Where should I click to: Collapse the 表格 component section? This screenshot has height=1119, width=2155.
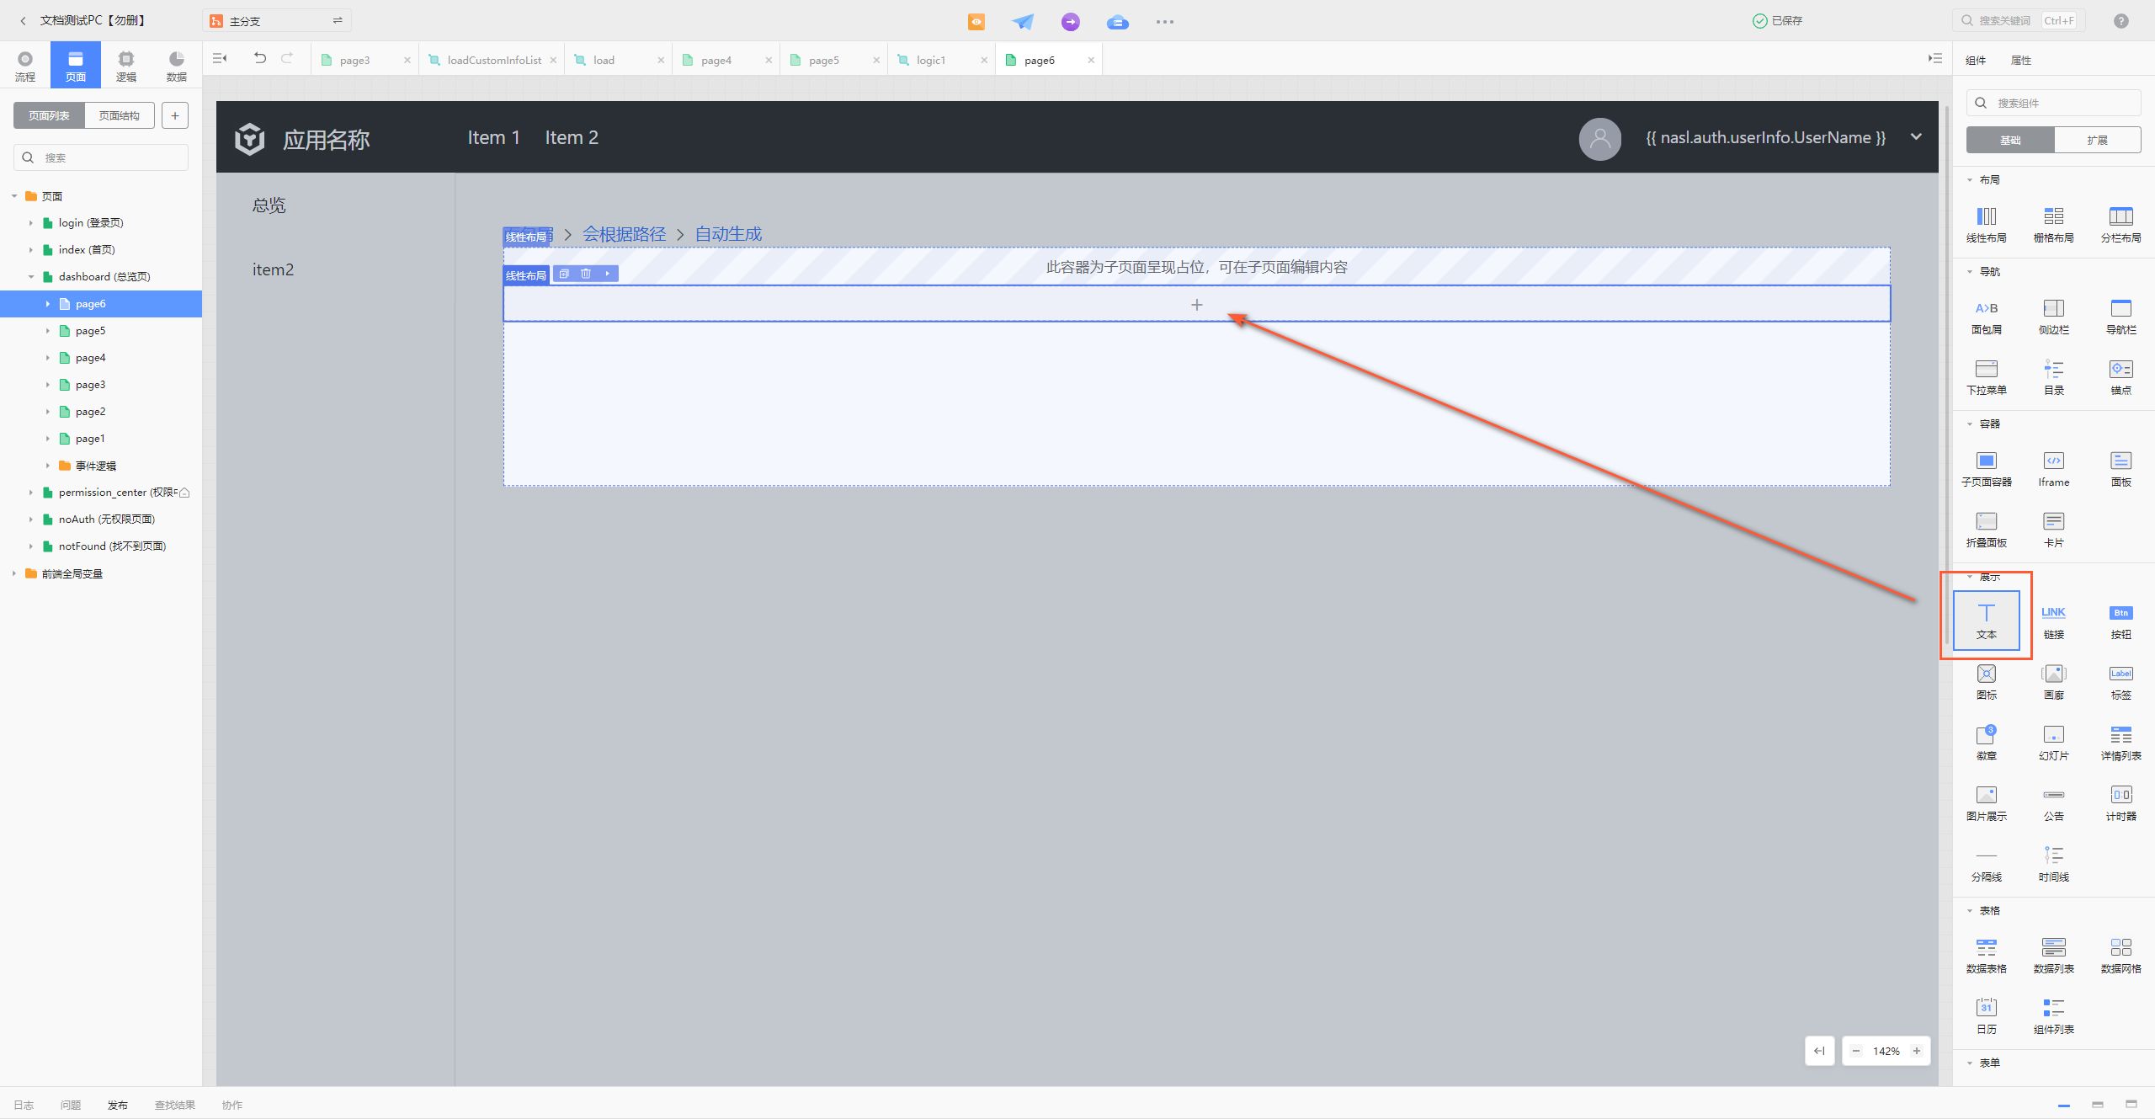tap(1970, 911)
